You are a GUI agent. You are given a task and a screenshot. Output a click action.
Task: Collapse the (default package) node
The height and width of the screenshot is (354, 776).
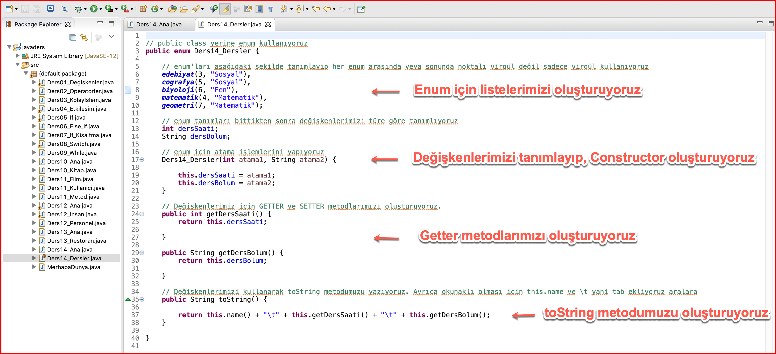pos(26,73)
